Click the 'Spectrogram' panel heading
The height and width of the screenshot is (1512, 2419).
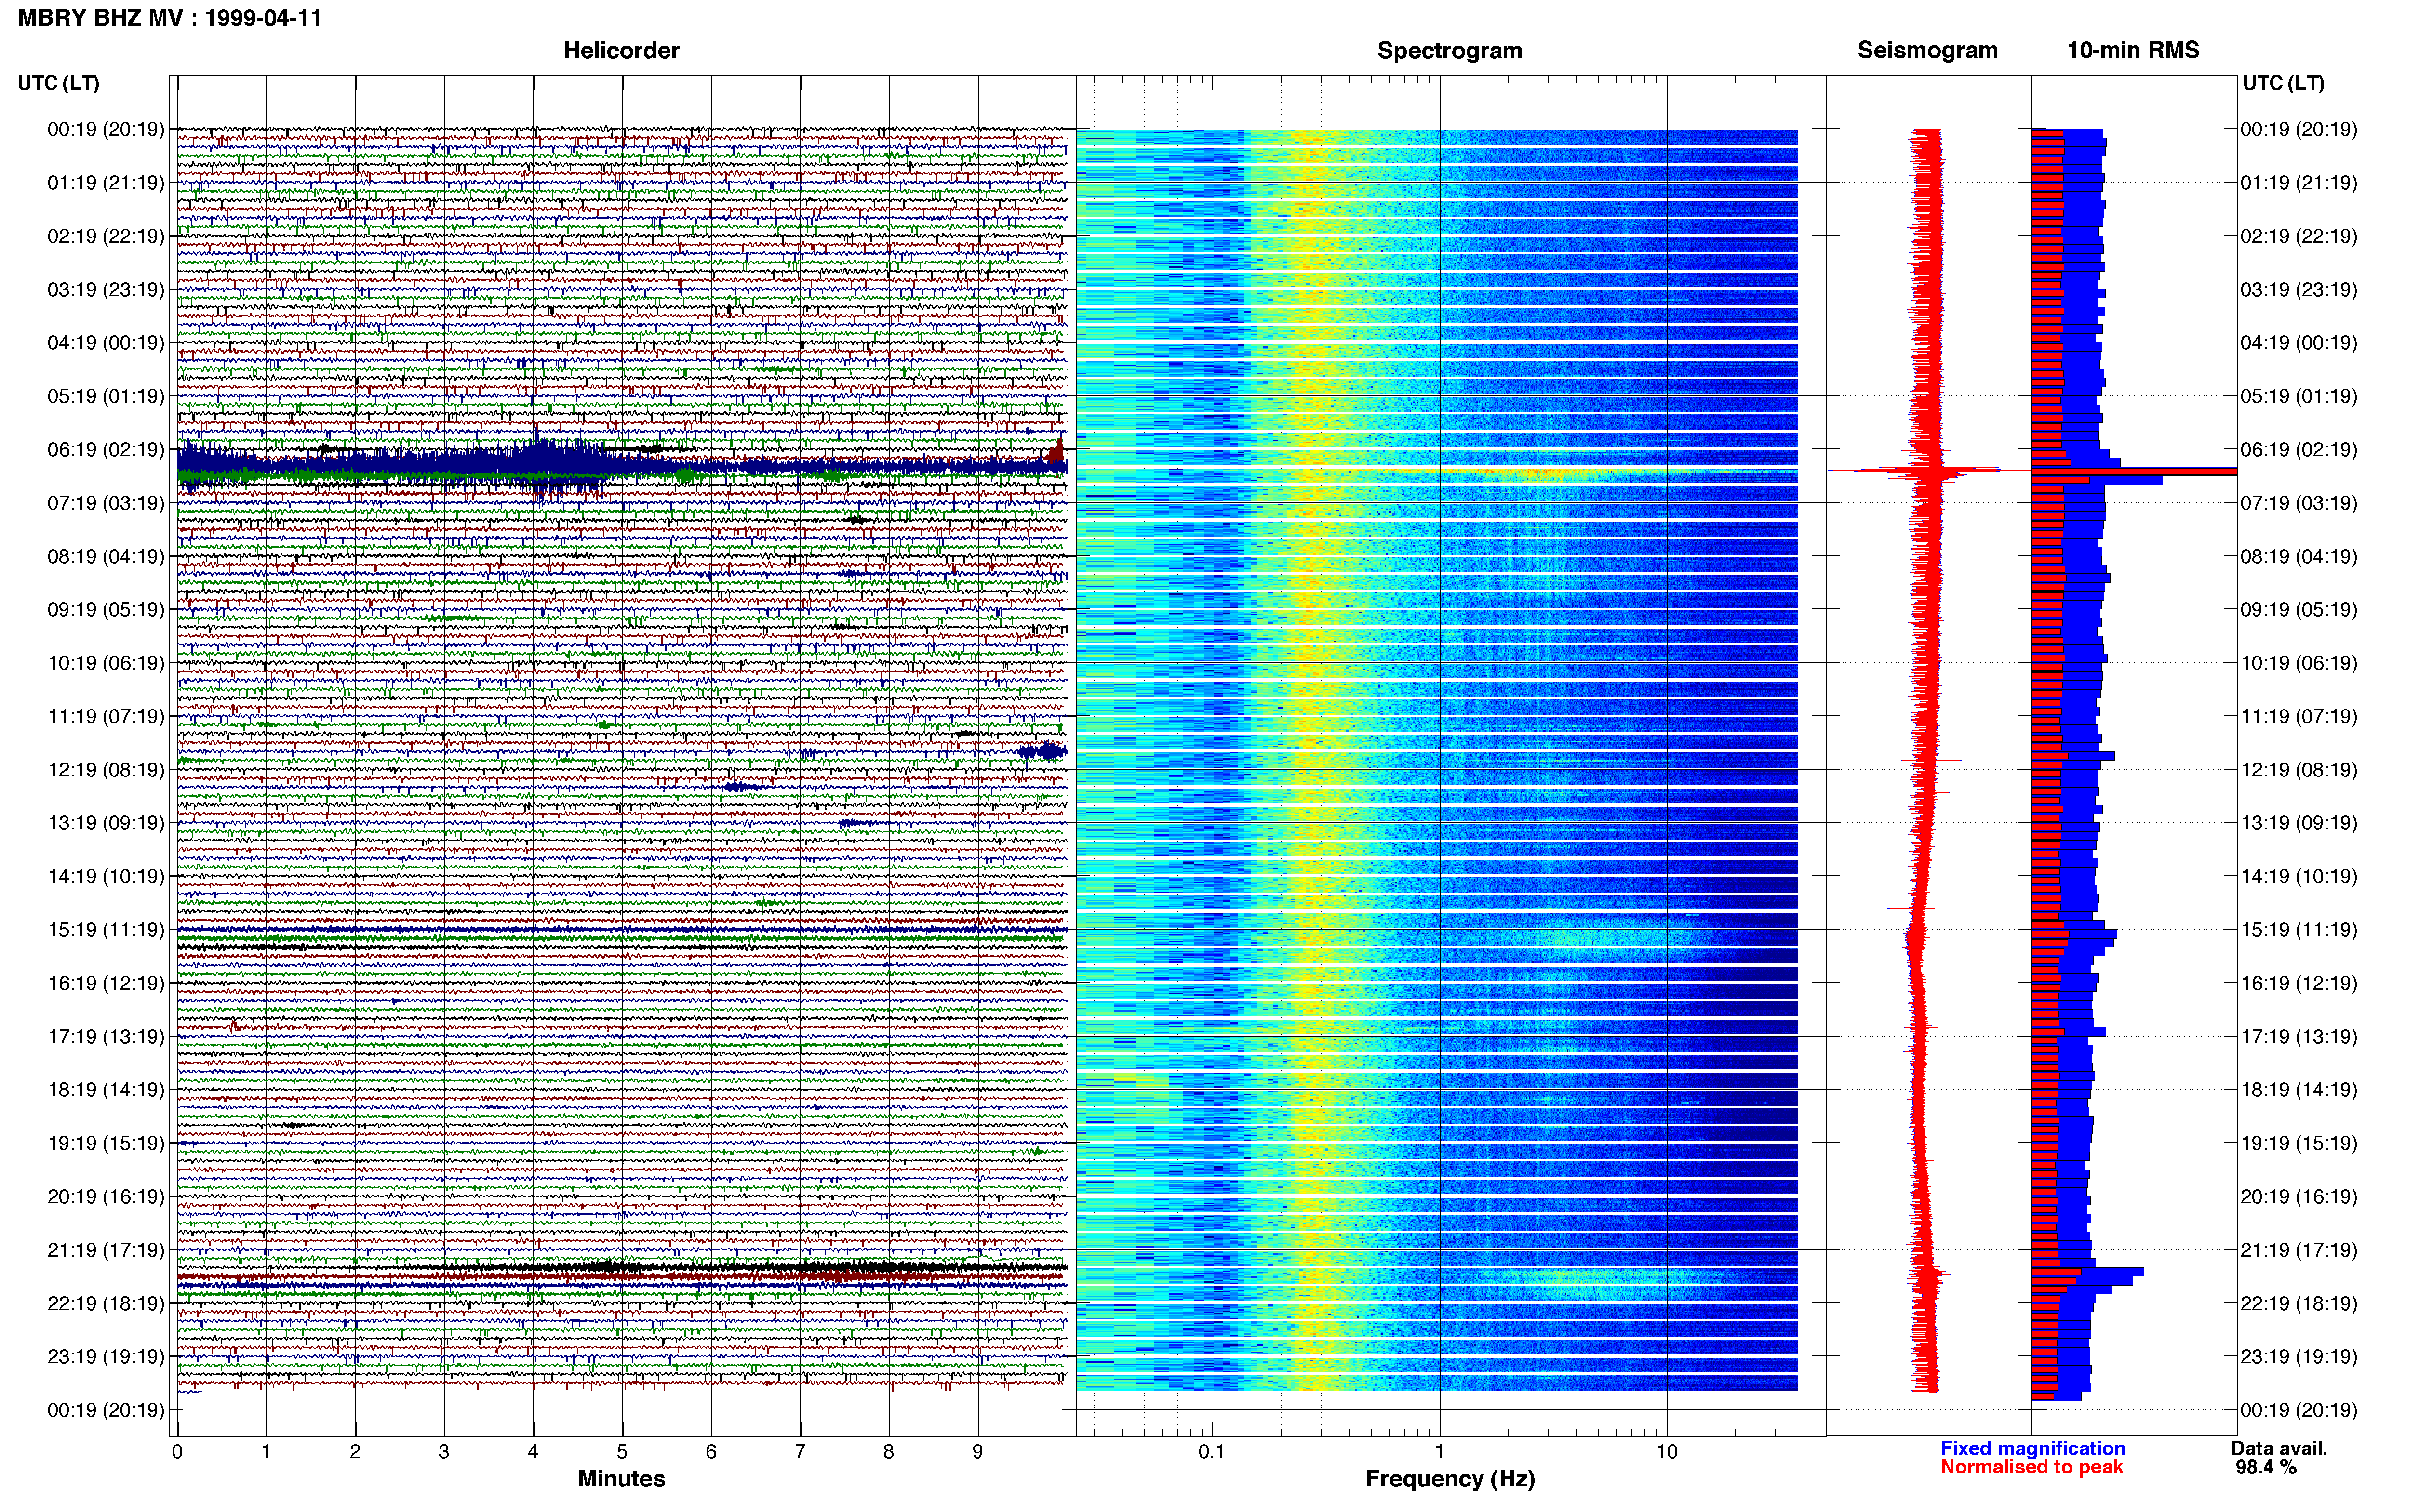coord(1450,50)
